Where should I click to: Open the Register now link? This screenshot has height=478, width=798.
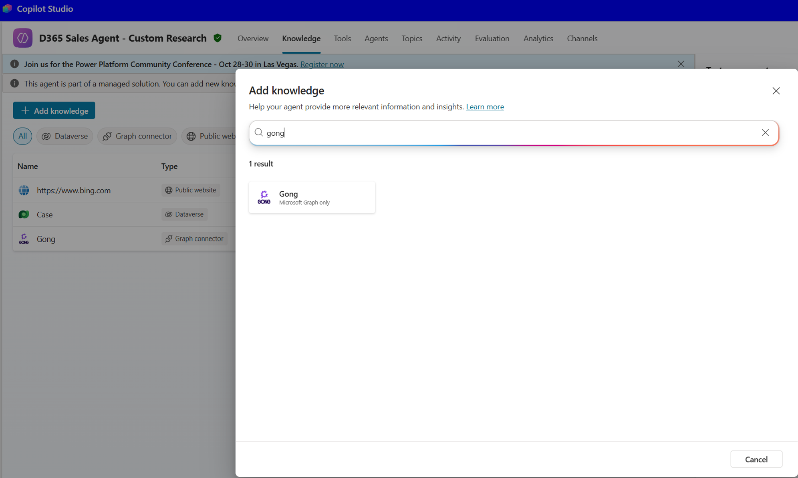322,64
